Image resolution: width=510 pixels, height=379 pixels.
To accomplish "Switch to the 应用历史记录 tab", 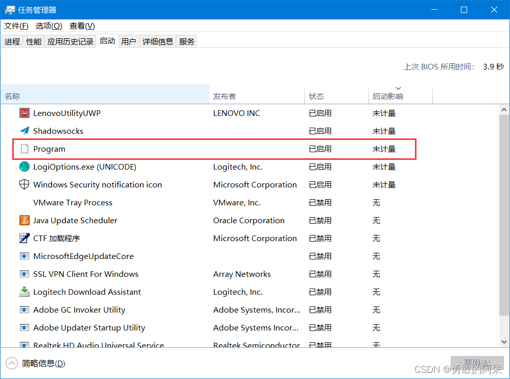I will point(70,41).
